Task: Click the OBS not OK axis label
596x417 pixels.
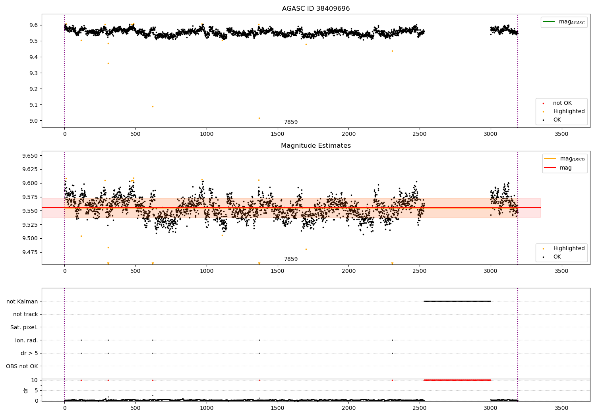Action: [22, 366]
